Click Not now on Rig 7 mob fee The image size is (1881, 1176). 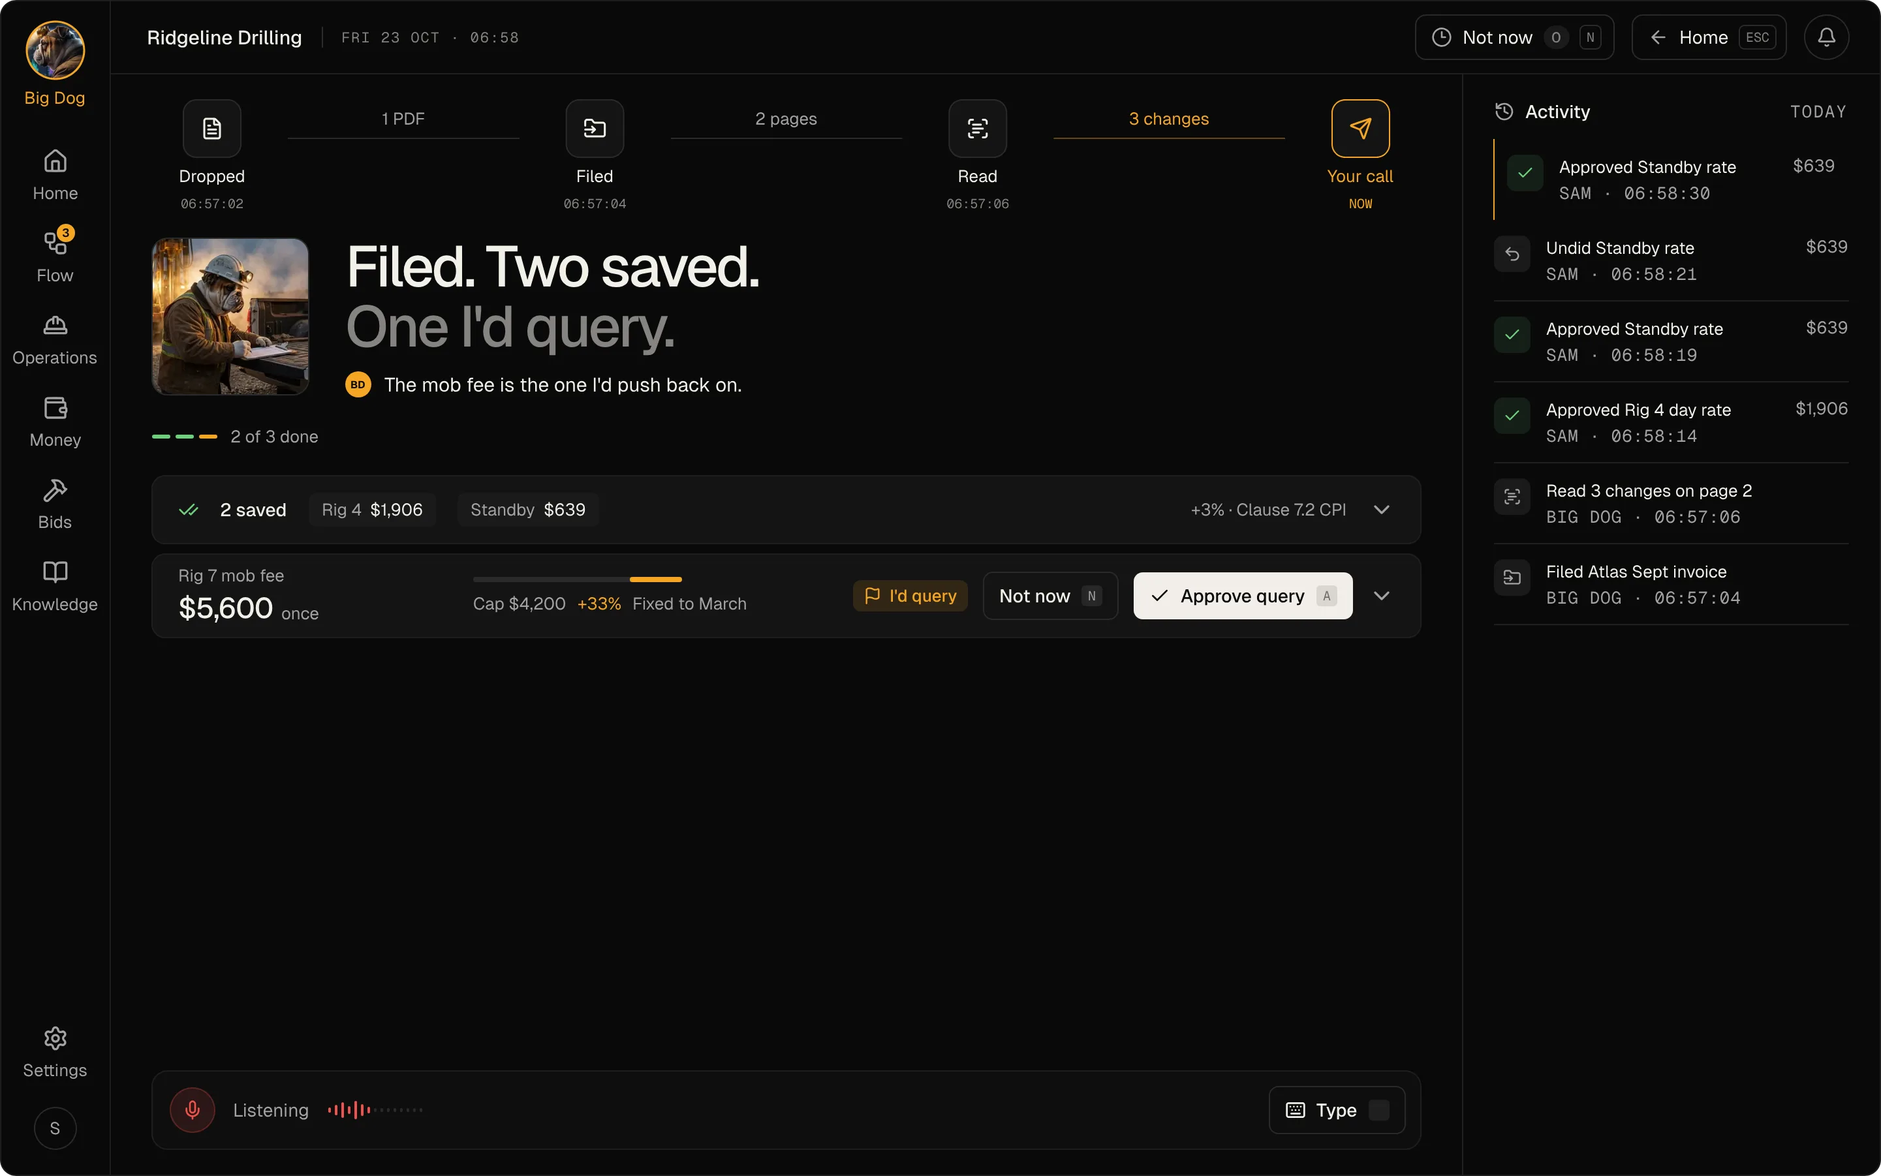[x=1050, y=596]
